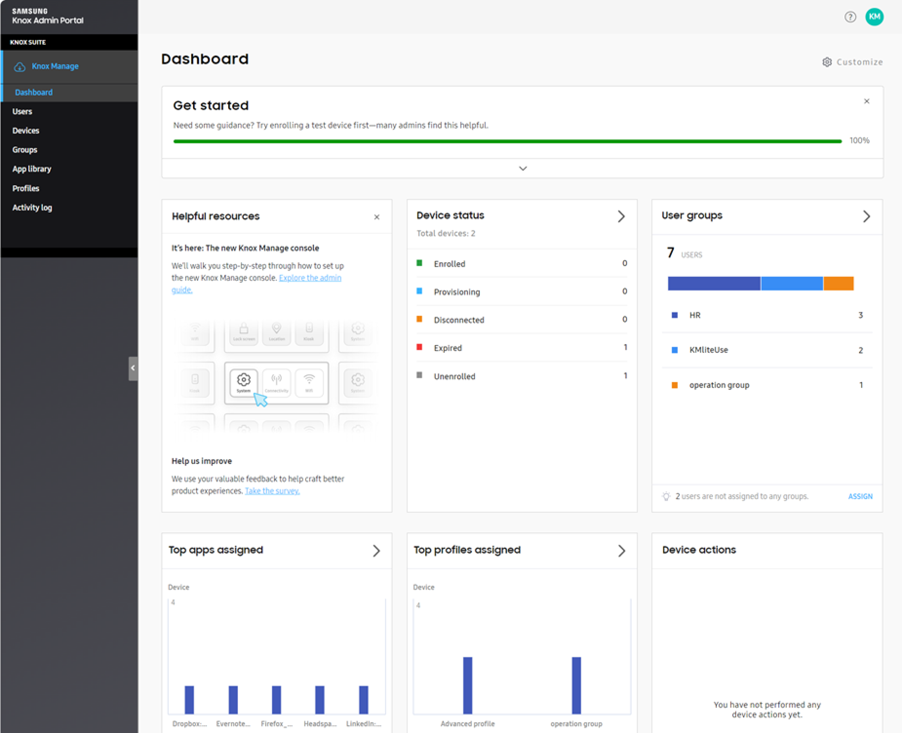Open User groups details arrow
902x733 pixels.
(866, 216)
